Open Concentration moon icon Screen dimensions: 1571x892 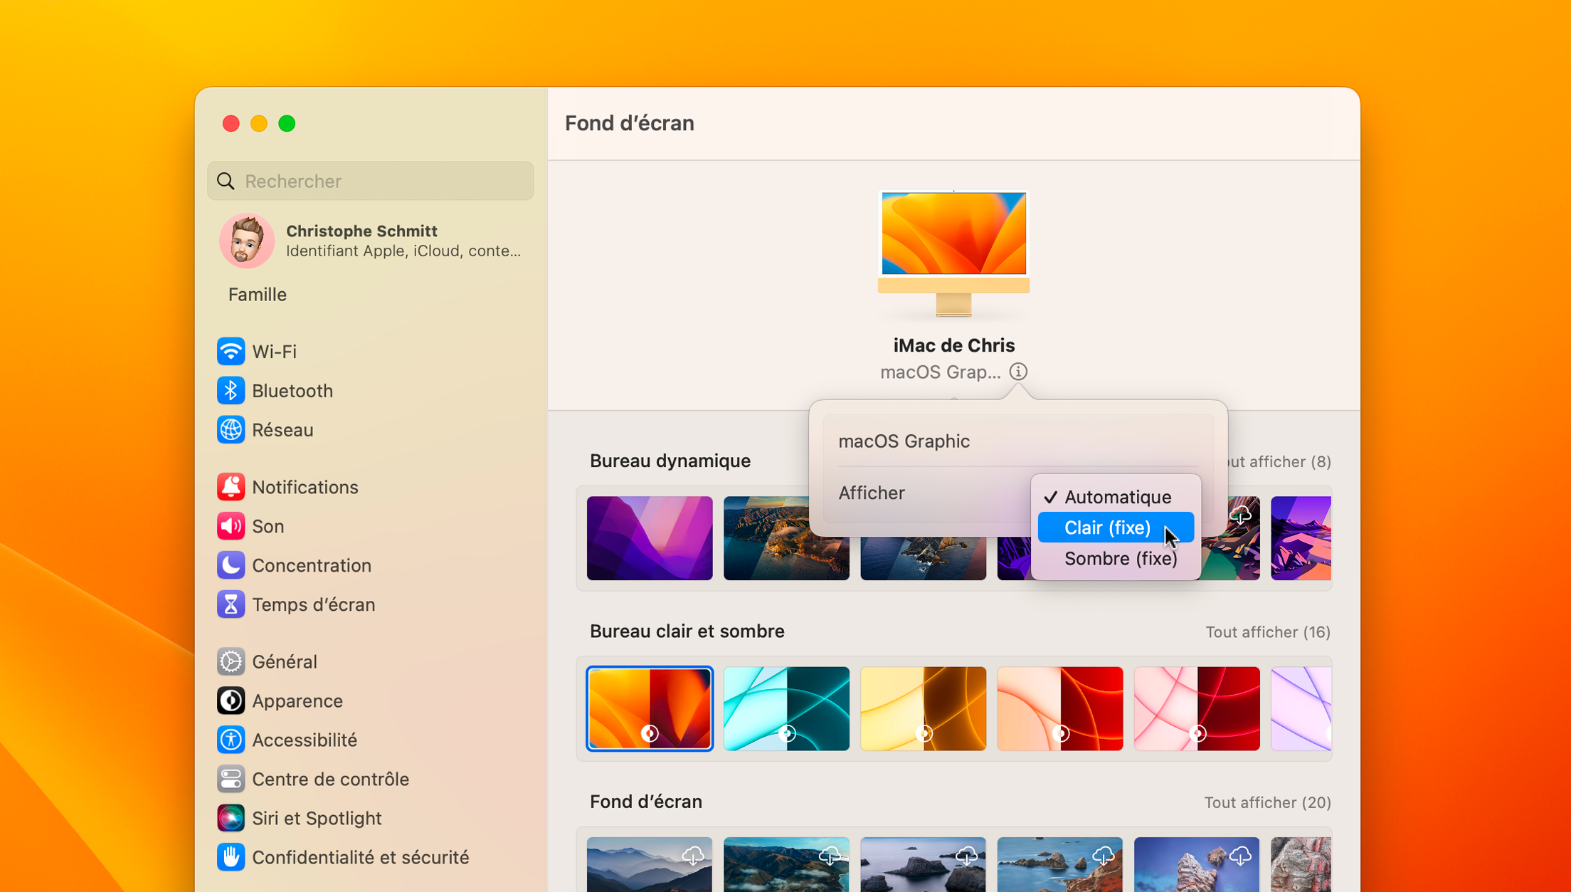231,565
